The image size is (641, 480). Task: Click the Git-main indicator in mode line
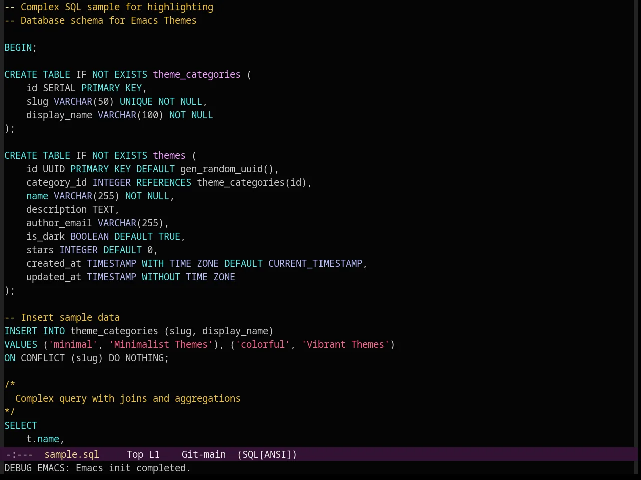pyautogui.click(x=204, y=454)
